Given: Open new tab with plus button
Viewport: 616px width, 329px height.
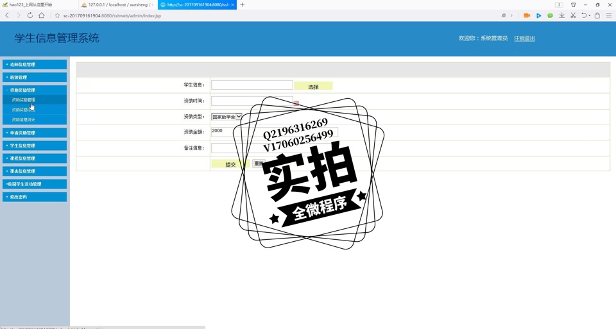Looking at the screenshot, I should 242,4.
